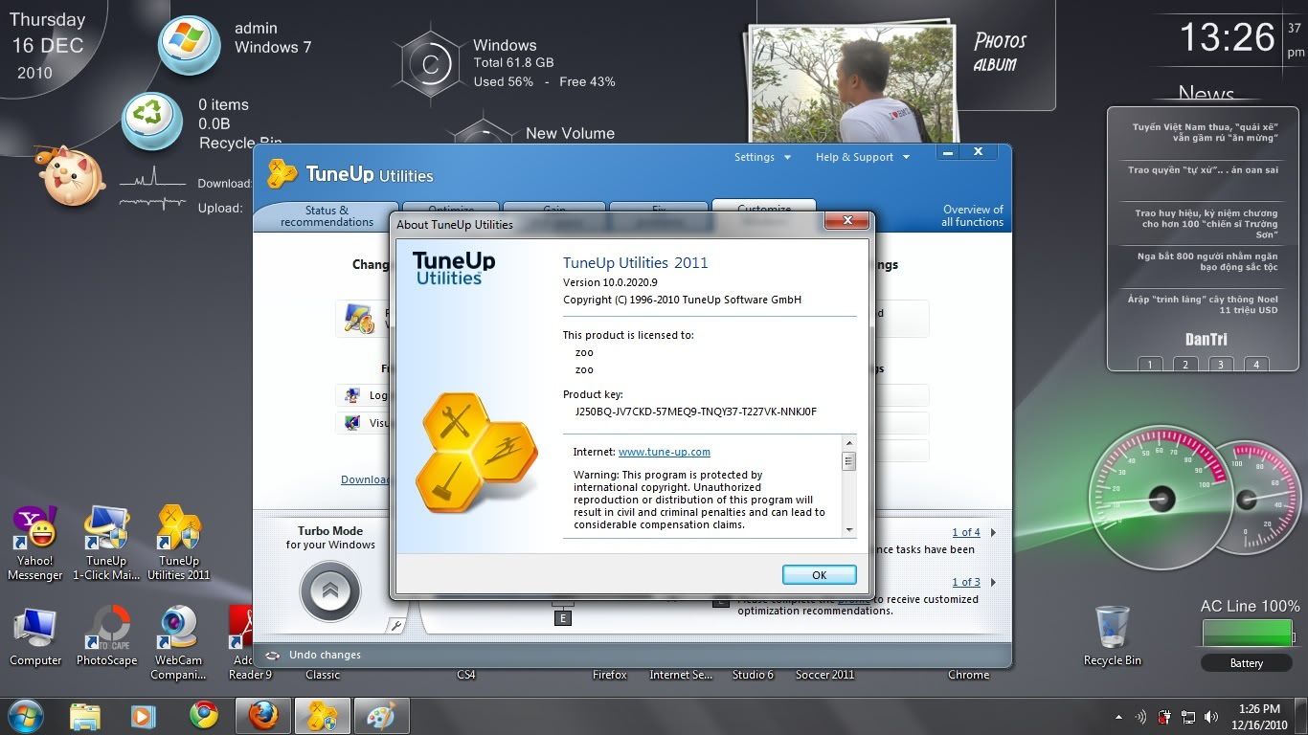Open headline 'Ảrập trình làng cây thông Noel'
The height and width of the screenshot is (735, 1308).
pyautogui.click(x=1203, y=304)
